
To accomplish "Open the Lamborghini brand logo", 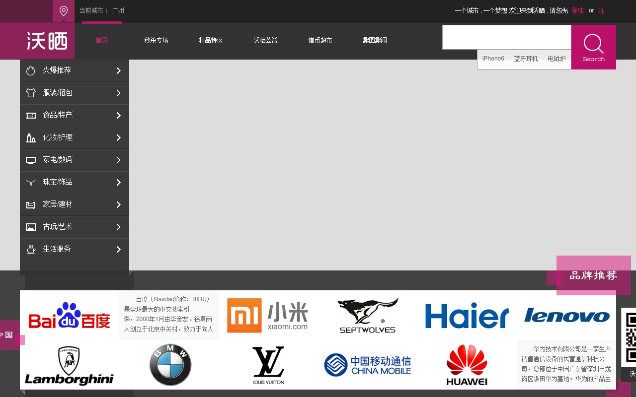I will click(x=69, y=365).
